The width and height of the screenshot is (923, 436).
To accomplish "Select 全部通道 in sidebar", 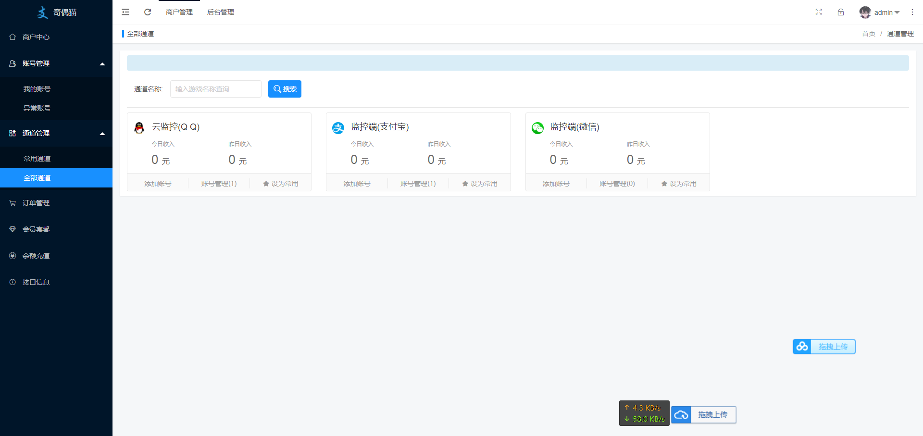I will tap(56, 178).
